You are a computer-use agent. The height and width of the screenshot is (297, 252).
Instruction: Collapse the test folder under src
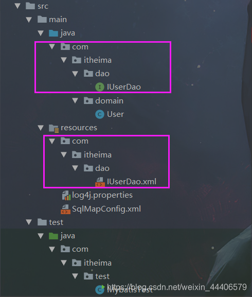click(x=29, y=222)
